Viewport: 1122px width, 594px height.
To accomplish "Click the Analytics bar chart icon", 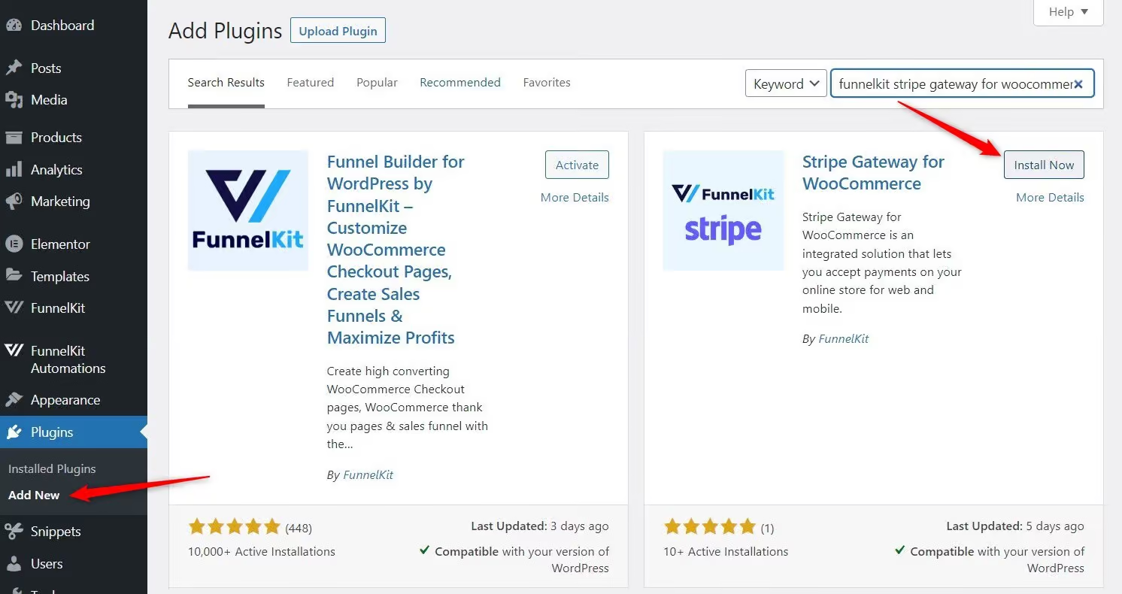I will tap(14, 169).
